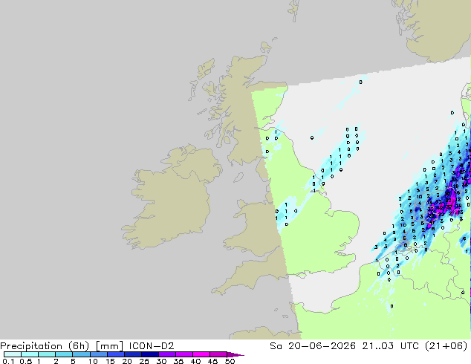The width and height of the screenshot is (471, 364).
Task: Click the '21..03 UTC' time text
Action: pos(392,346)
